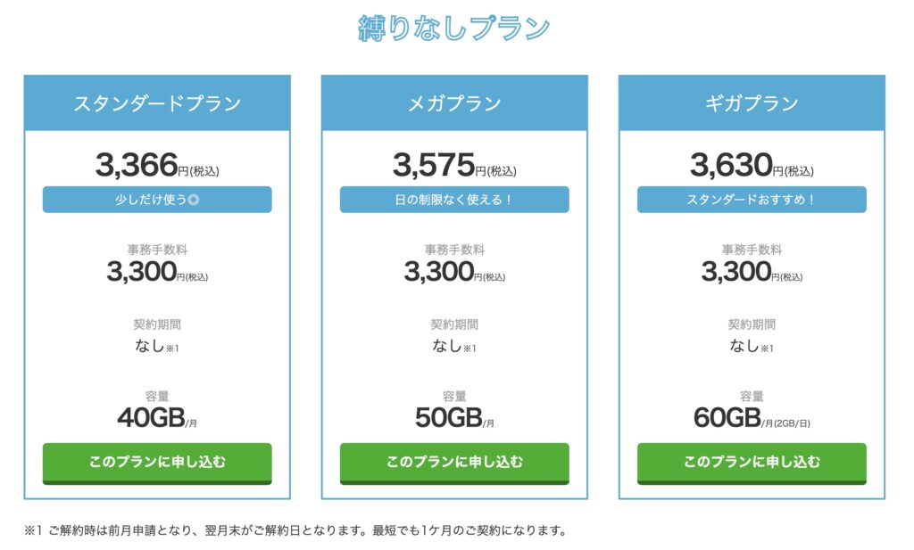This screenshot has width=914, height=550.
Task: Select the 日の制限なく使える！ badge
Action: [454, 200]
